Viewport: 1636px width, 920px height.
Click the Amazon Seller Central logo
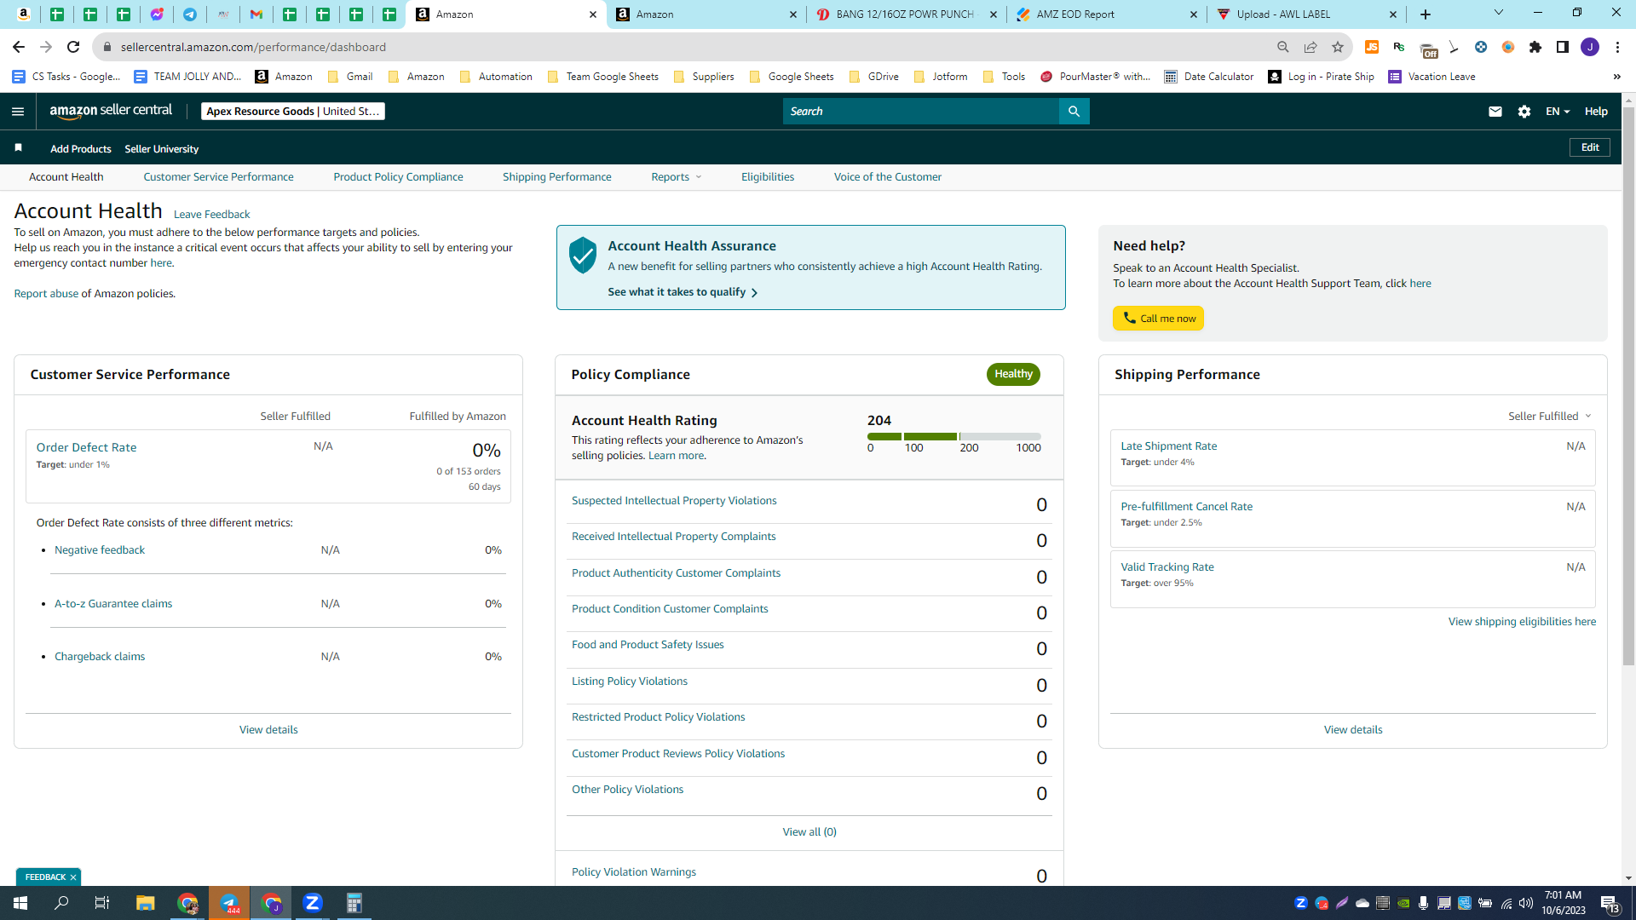click(111, 111)
